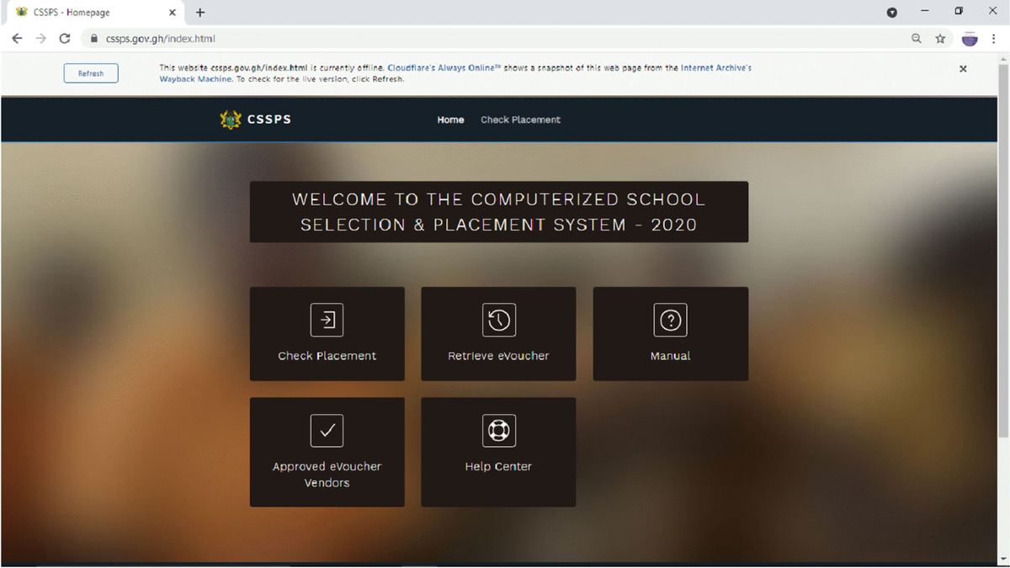1010x568 pixels.
Task: Click the vertical page scrollbar
Action: point(1002,252)
